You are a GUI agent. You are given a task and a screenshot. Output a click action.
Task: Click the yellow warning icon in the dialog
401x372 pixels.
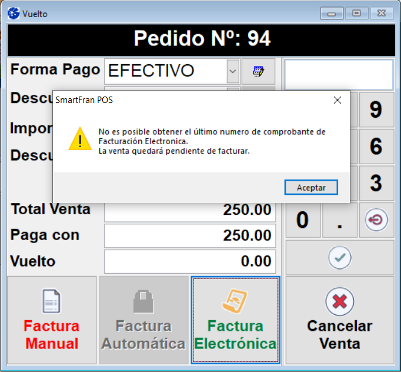point(79,139)
